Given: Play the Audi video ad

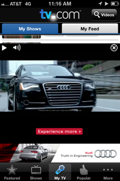Looking at the screenshot, I should [4, 48].
